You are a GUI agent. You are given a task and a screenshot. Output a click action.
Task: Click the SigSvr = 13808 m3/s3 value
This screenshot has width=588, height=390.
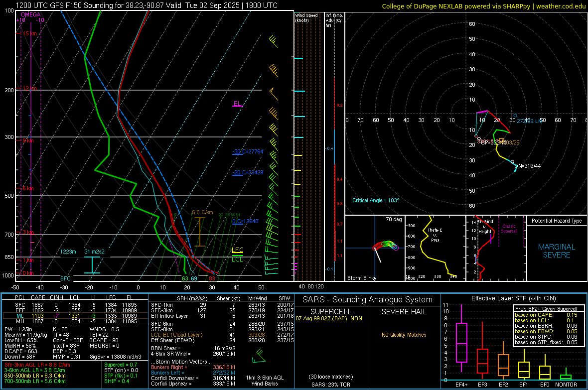pos(116,357)
